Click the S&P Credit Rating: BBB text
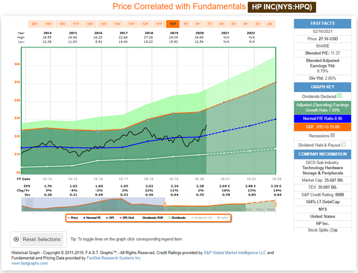This screenshot has height=273, width=358. [x=322, y=195]
